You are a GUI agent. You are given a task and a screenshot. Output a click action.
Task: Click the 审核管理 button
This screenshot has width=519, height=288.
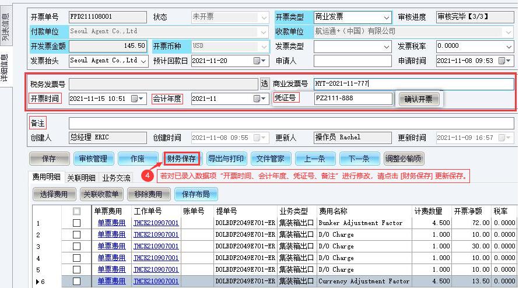(93, 159)
